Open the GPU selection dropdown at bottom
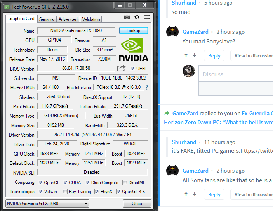The image size is (273, 211). 47,204
